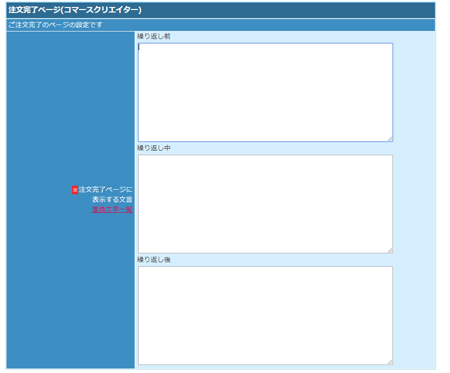Click the 繰り返し中 label

click(154, 148)
